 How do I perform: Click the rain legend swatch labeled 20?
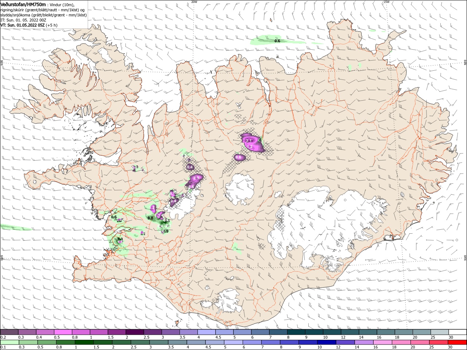coord(419,342)
